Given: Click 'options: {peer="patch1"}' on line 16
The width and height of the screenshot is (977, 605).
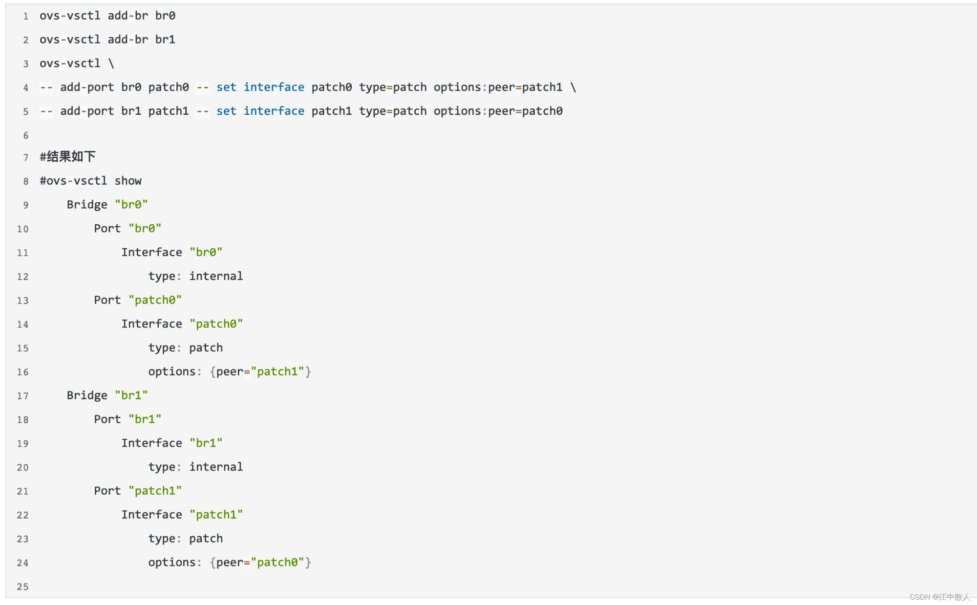Looking at the screenshot, I should (230, 372).
